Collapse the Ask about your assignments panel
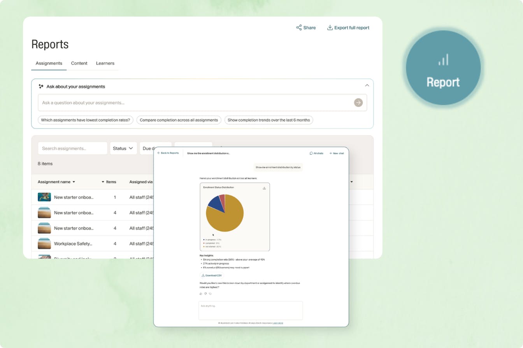 click(x=367, y=85)
